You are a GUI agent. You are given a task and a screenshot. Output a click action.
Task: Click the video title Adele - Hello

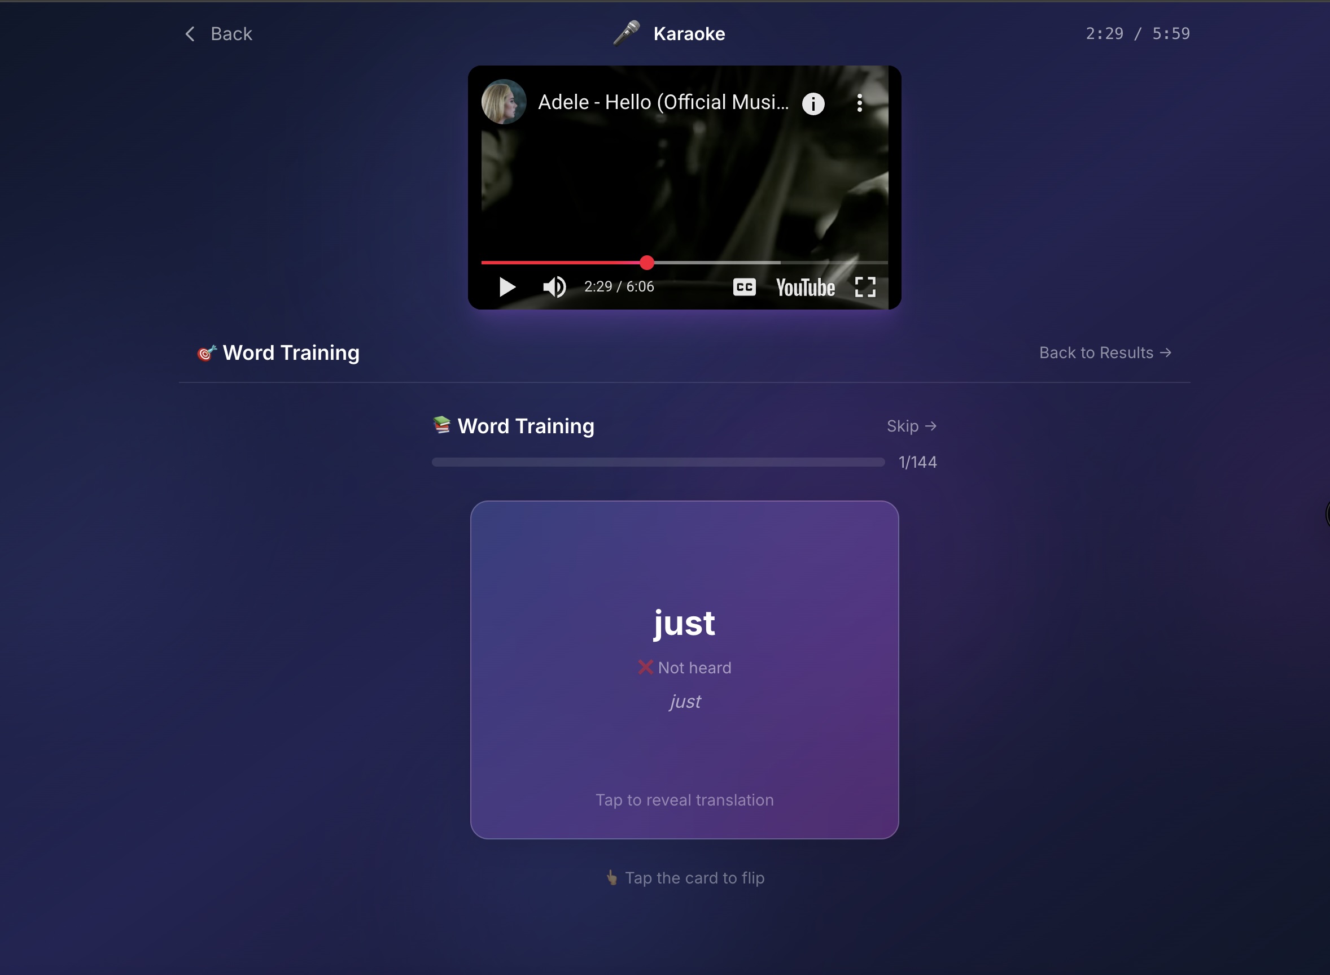point(663,103)
